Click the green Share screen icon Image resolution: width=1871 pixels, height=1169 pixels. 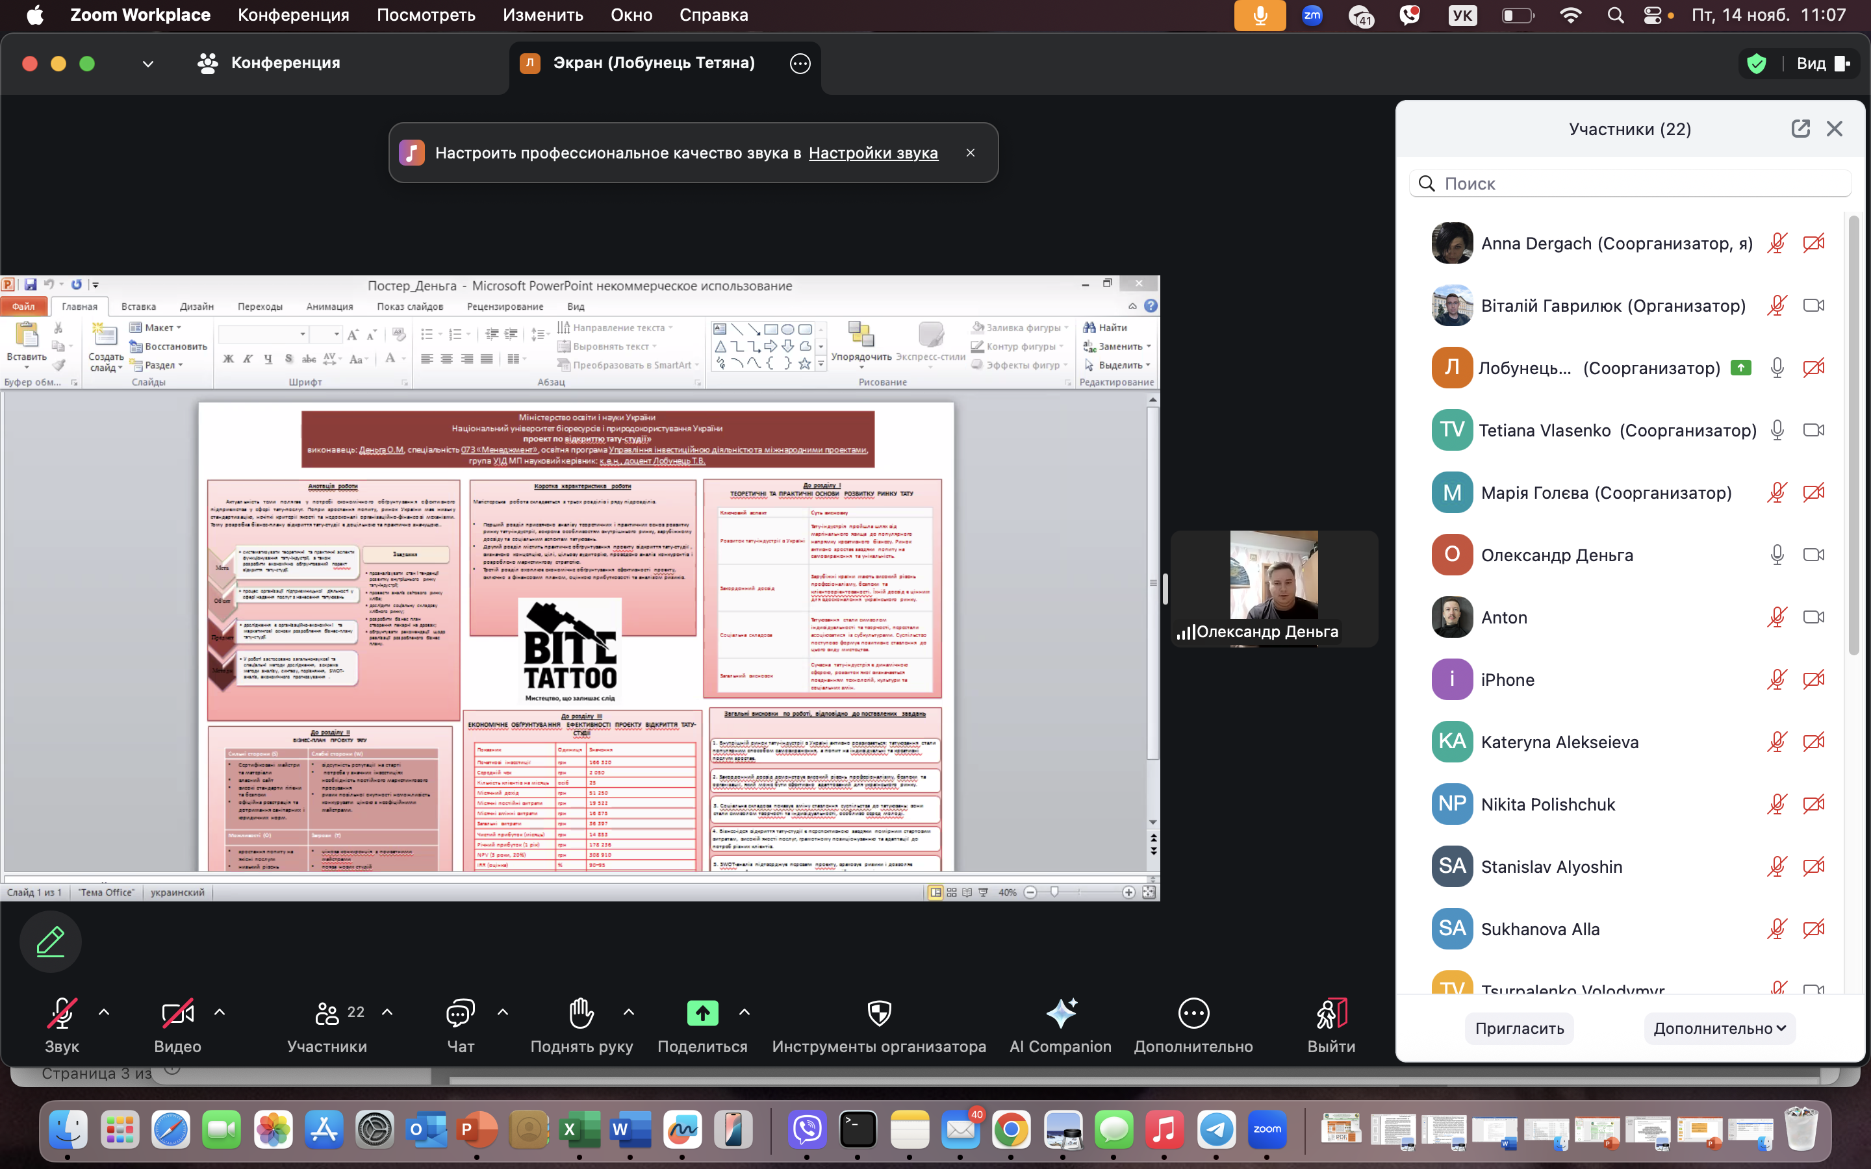[x=702, y=1013]
